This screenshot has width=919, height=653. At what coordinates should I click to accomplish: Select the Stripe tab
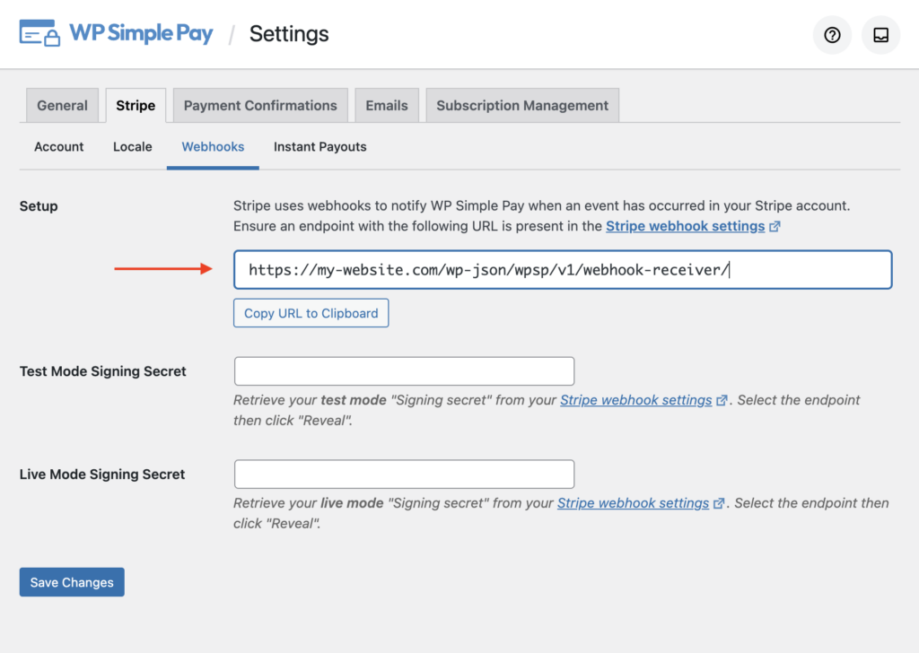tap(136, 105)
